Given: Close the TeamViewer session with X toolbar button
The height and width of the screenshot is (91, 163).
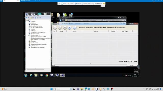Looking at the screenshot, I should [x=59, y=4].
